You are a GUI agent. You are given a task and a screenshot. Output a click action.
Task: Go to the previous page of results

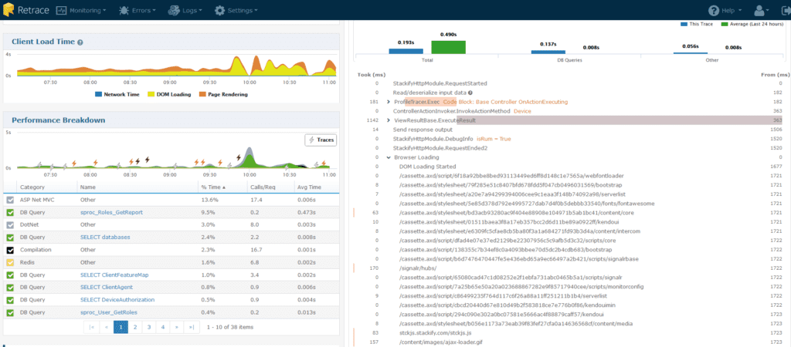tap(107, 327)
